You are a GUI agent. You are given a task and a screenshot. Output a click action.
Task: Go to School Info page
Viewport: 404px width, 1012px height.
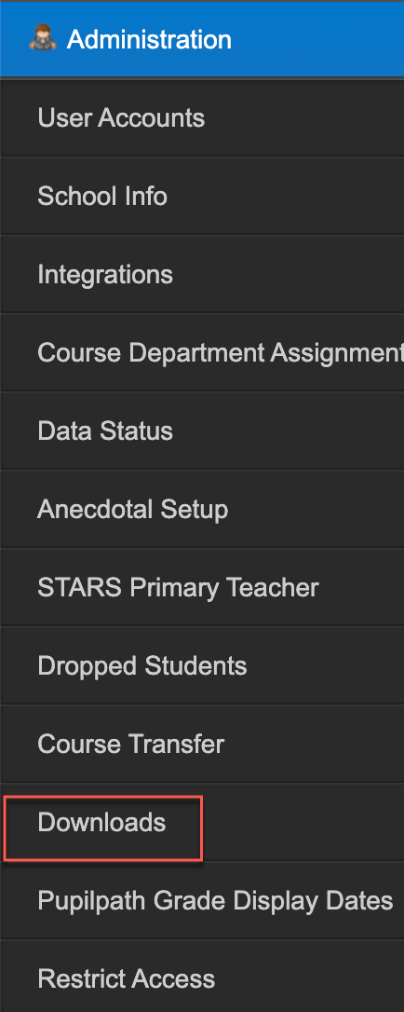(202, 197)
